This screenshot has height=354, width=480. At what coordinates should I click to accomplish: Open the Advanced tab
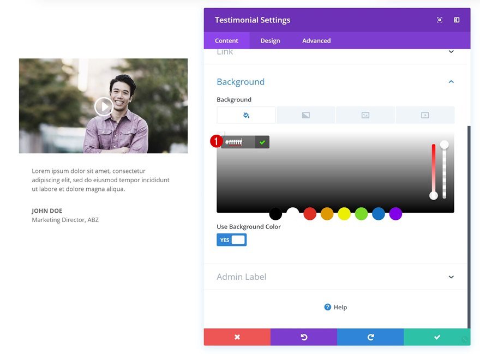(316, 40)
